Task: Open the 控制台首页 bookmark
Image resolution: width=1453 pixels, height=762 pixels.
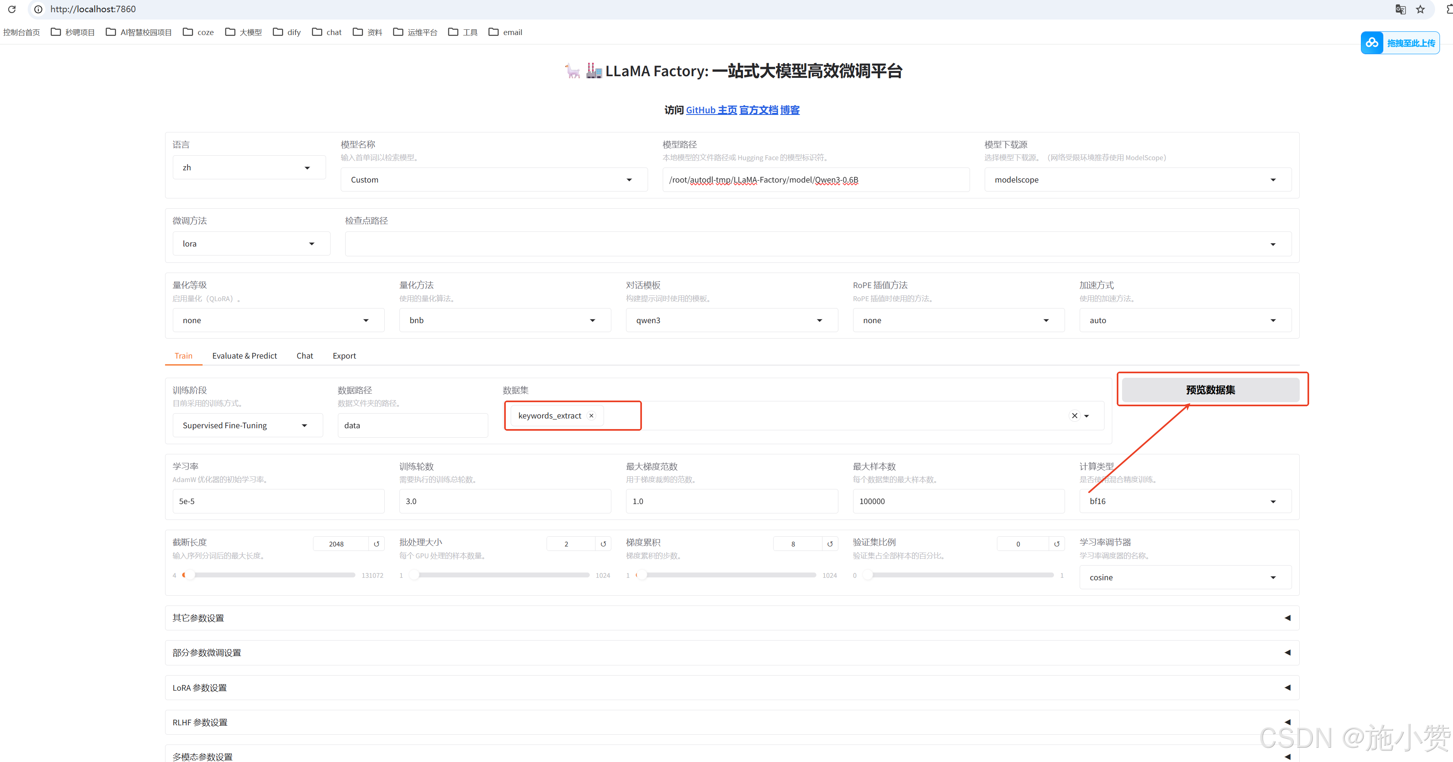Action: [x=22, y=32]
